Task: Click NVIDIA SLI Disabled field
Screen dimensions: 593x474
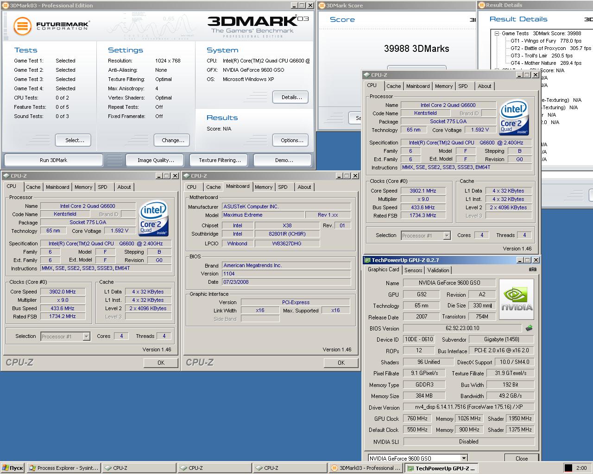Action: 468,442
